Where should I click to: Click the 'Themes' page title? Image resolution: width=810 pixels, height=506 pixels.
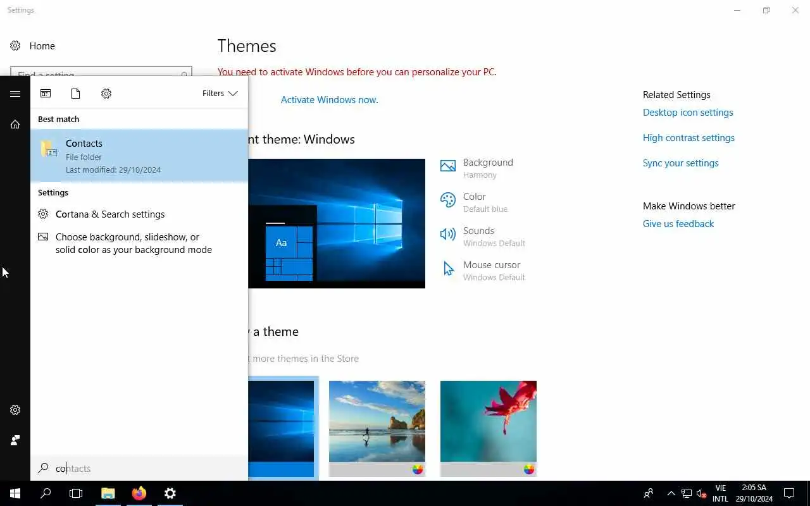coord(247,46)
